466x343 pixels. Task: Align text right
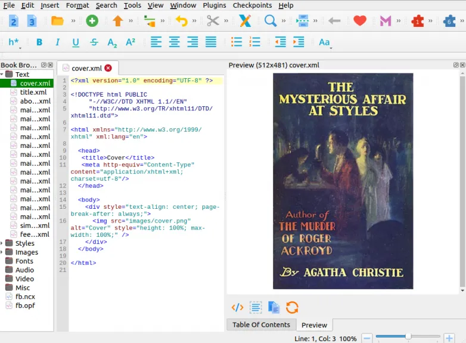pos(192,42)
